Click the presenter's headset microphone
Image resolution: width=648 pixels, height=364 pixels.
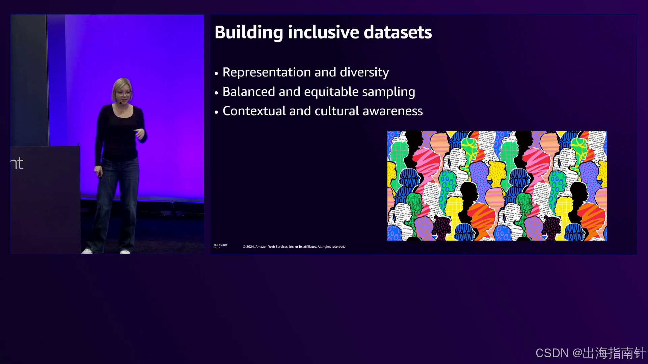click(x=120, y=103)
